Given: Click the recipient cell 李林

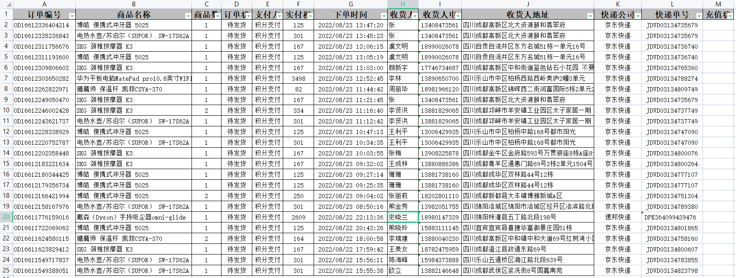Looking at the screenshot, I should (x=403, y=79).
